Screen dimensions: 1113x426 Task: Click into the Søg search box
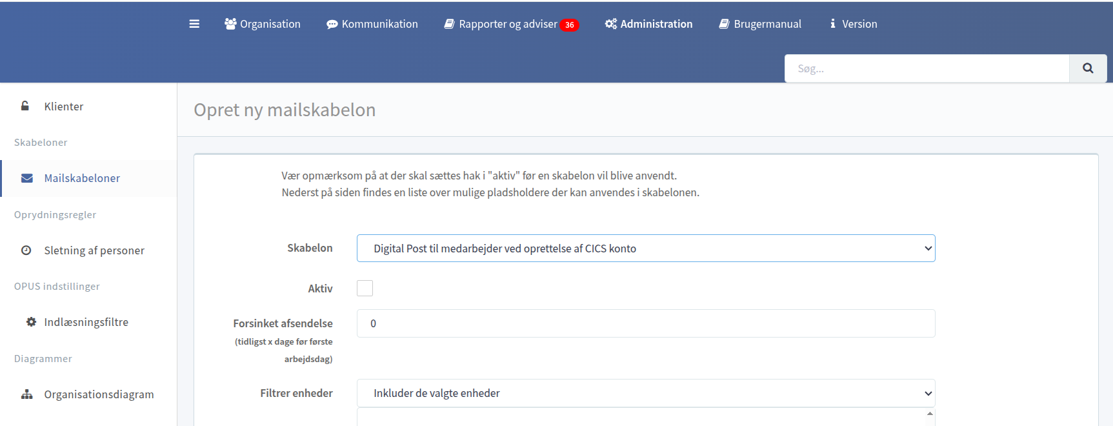[927, 68]
